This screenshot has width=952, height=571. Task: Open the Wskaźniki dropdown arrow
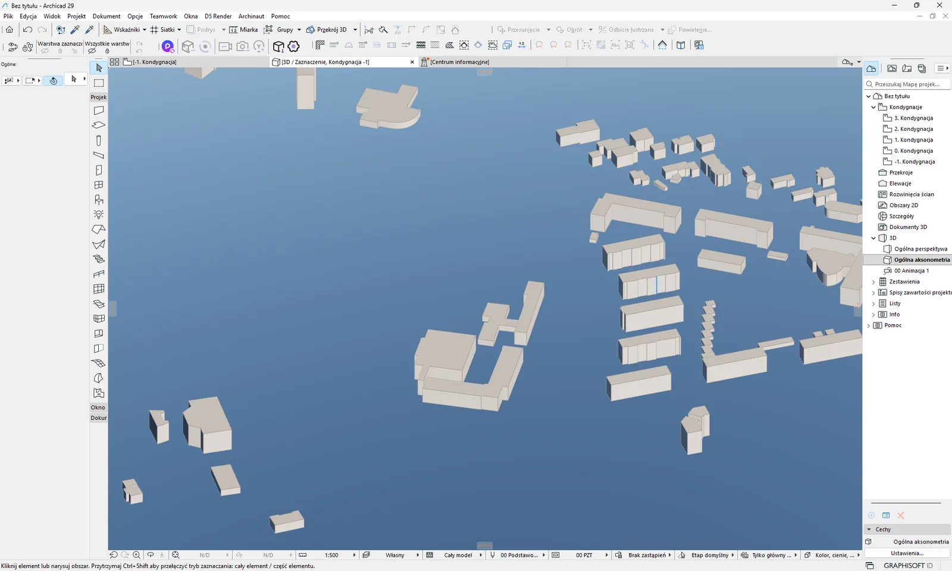pyautogui.click(x=145, y=30)
